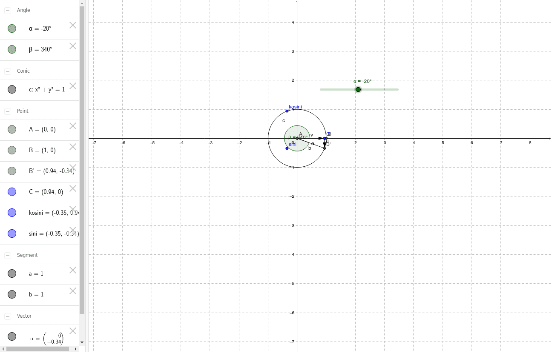Toggle visibility of angle β = 340°

pos(12,49)
